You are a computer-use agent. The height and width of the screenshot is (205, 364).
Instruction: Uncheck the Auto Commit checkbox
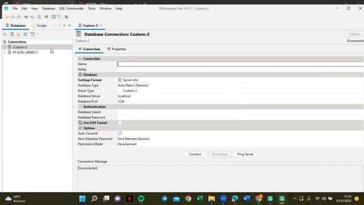pos(120,133)
